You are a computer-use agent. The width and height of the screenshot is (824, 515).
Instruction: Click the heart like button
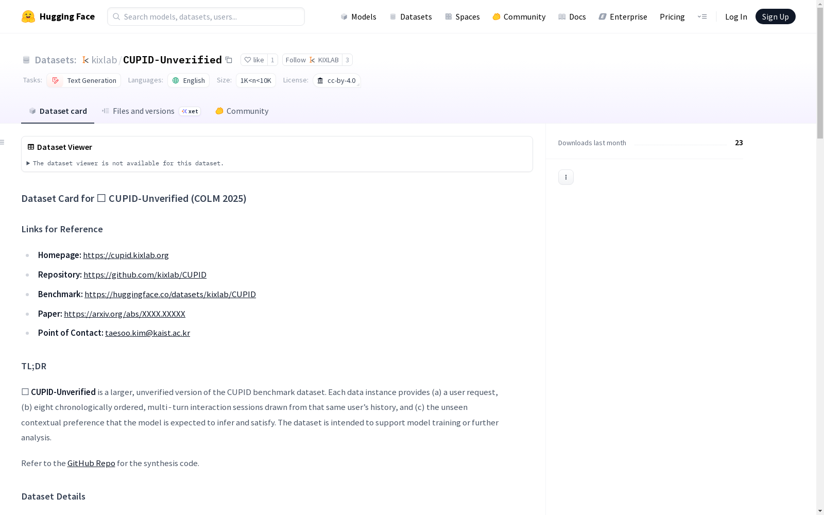pyautogui.click(x=254, y=60)
